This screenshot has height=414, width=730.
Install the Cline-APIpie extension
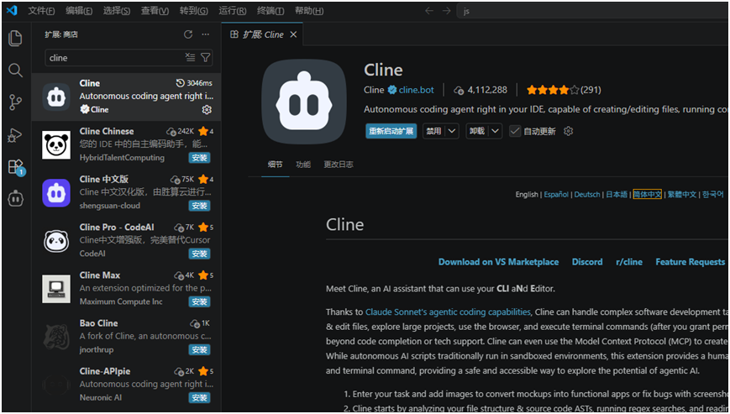pyautogui.click(x=199, y=398)
